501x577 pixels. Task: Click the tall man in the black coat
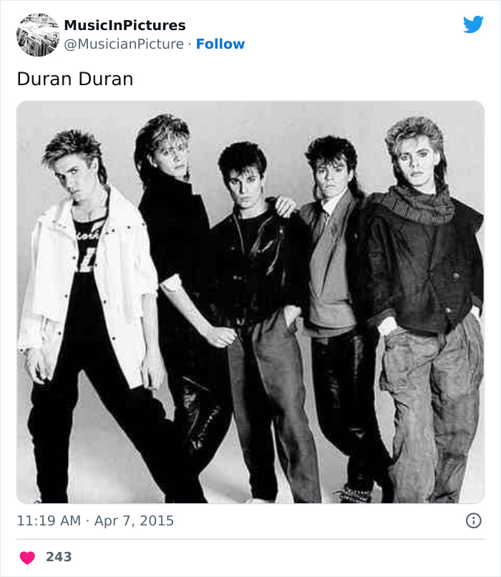(x=175, y=286)
